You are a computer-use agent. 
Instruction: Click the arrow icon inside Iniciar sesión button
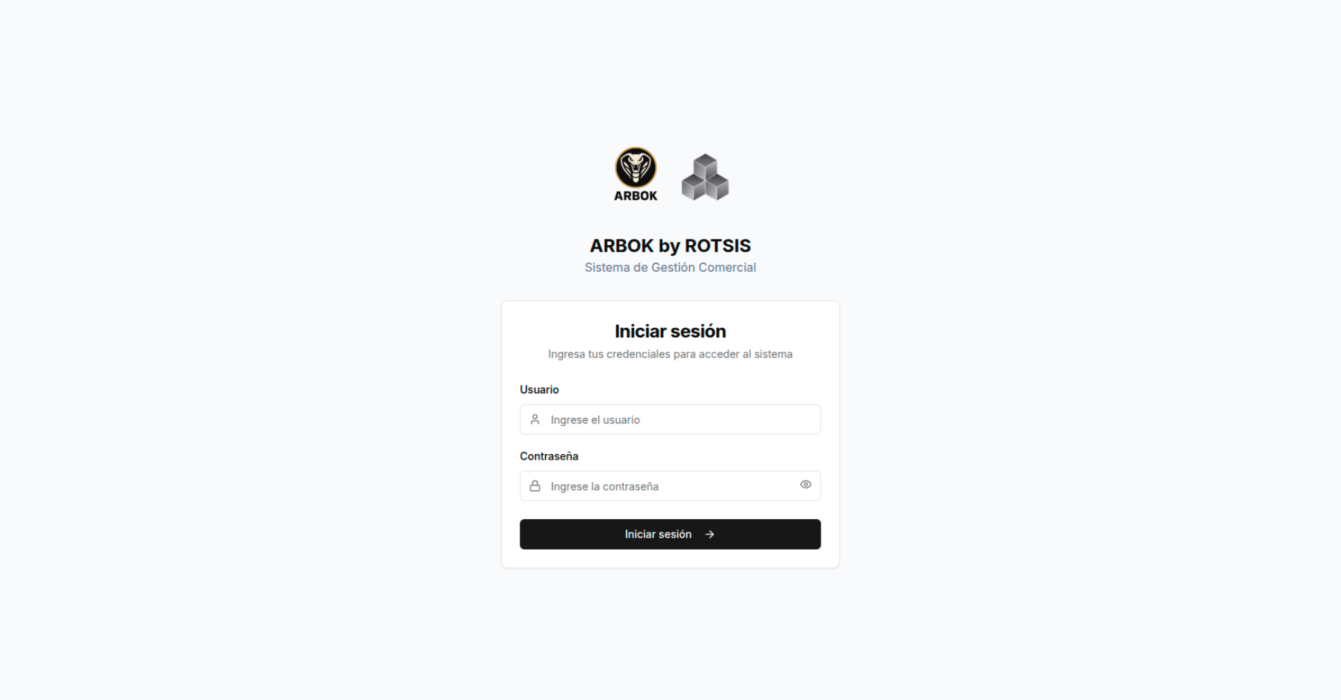[x=710, y=534]
